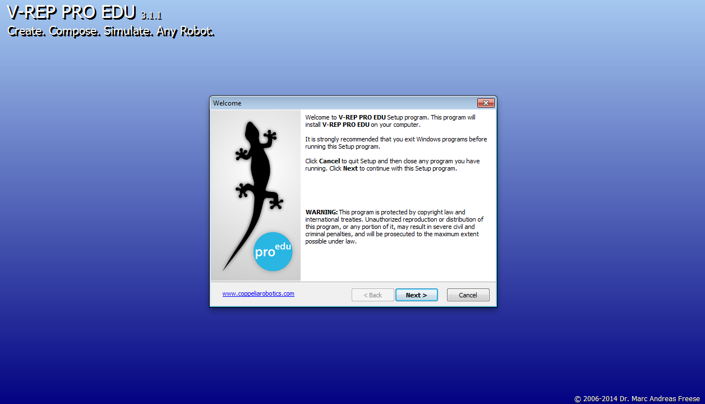Click the strongly recommended exit Windows programs text
Viewport: 705px width, 404px height.
[395, 143]
